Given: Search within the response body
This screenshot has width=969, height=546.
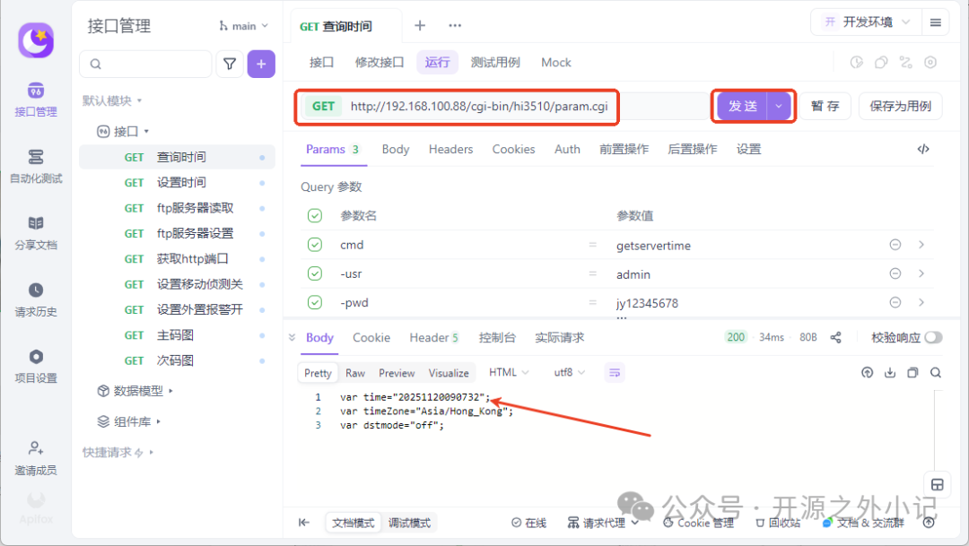Looking at the screenshot, I should (x=936, y=372).
